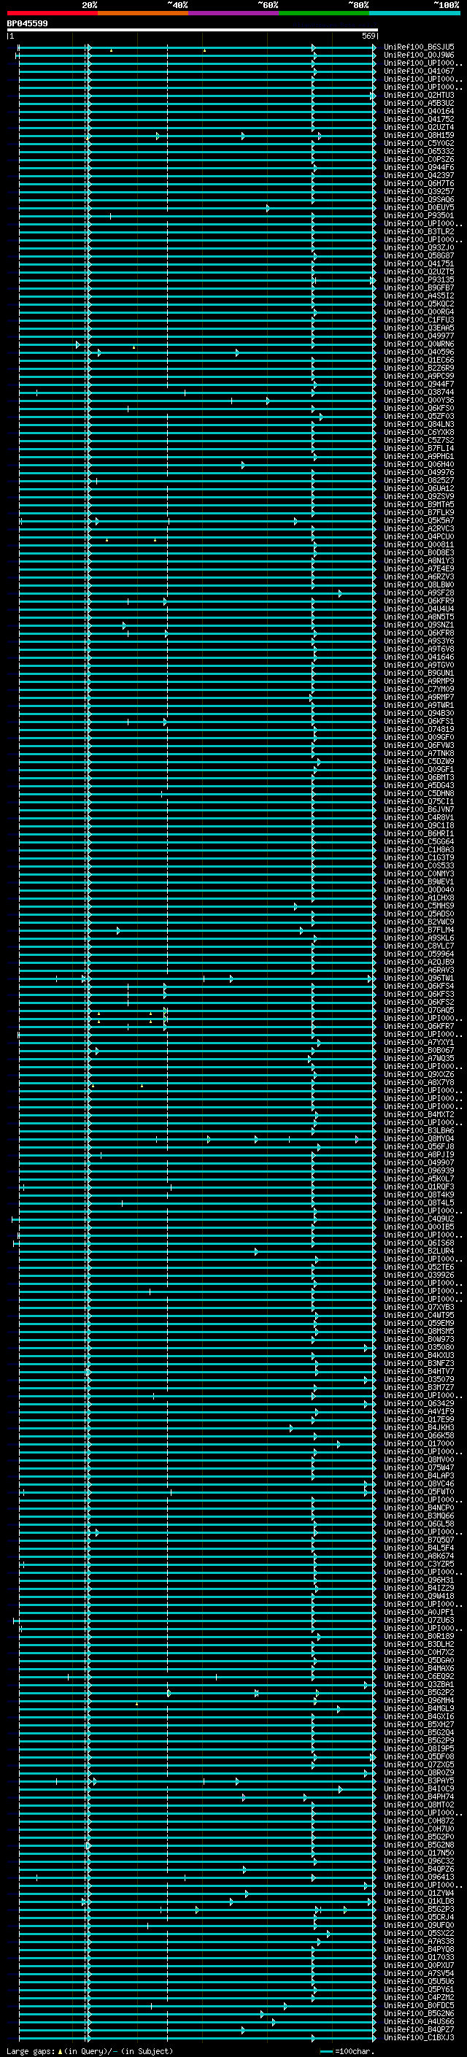Click the red 20% identity legend bar
The image size is (467, 2057).
tap(52, 13)
